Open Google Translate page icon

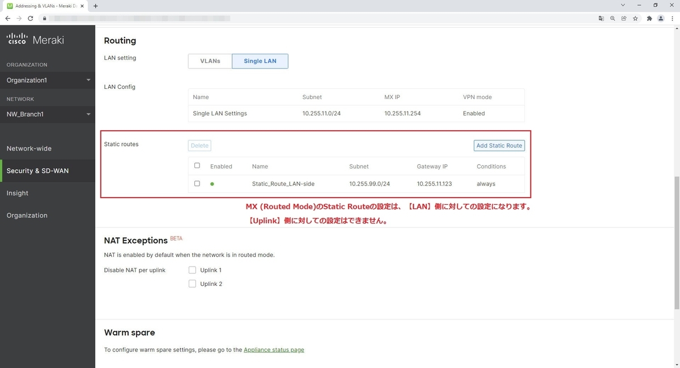[x=601, y=18]
